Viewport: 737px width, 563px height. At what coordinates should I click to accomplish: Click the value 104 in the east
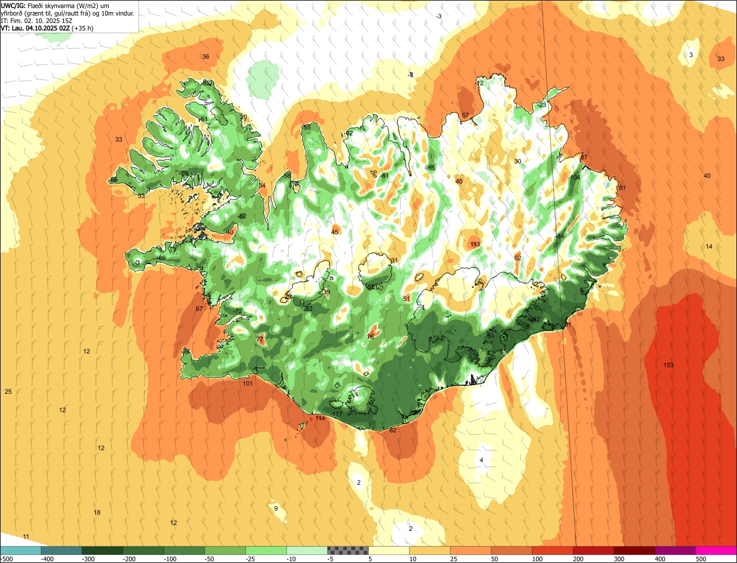575,178
